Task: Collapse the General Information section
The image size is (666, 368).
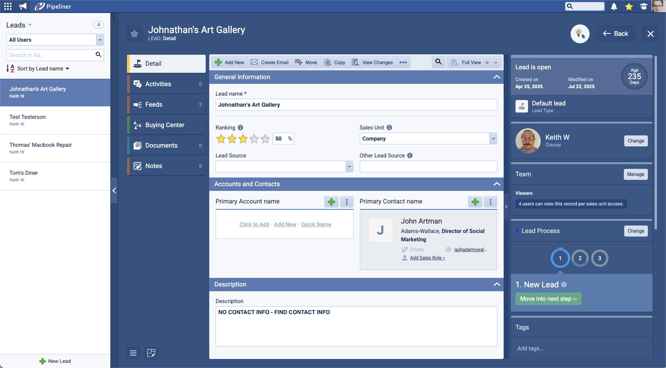Action: [x=497, y=77]
